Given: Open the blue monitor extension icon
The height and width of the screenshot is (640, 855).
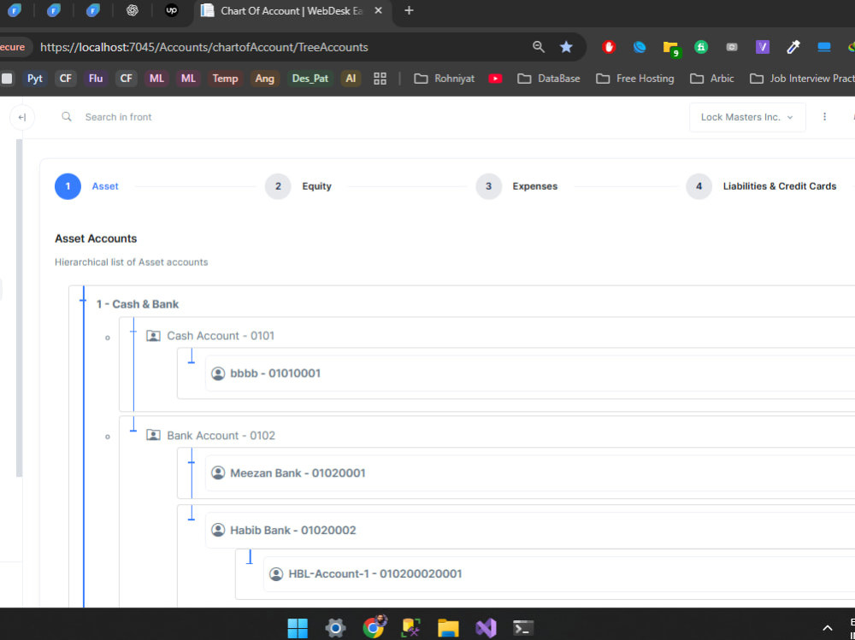Looking at the screenshot, I should 824,47.
